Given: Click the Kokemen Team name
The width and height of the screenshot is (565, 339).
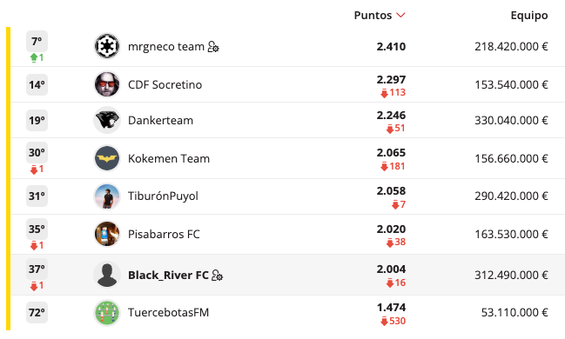Looking at the screenshot, I should point(169,159).
